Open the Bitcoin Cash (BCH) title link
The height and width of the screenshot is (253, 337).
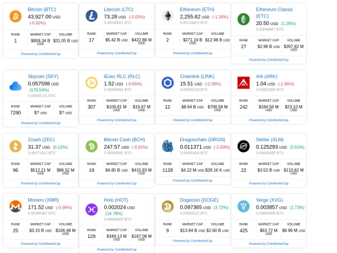point(124,140)
